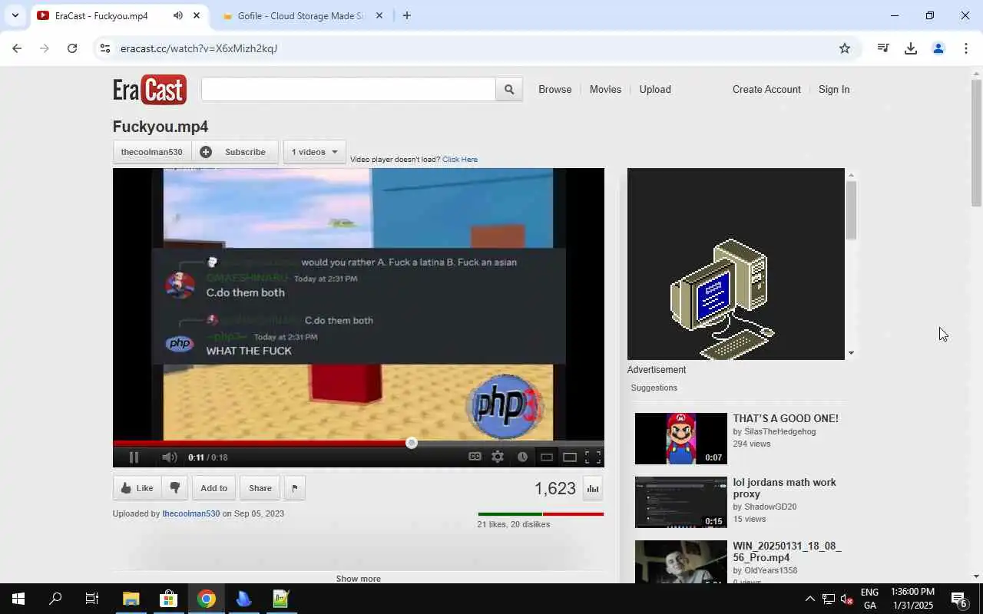Open the Add to menu

point(213,488)
